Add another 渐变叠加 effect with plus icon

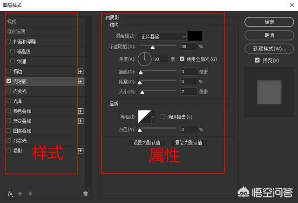point(81,121)
